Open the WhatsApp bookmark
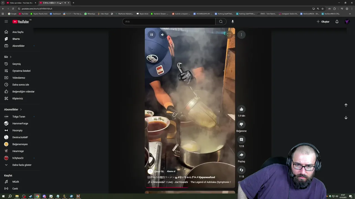355x199 pixels. [x=90, y=14]
